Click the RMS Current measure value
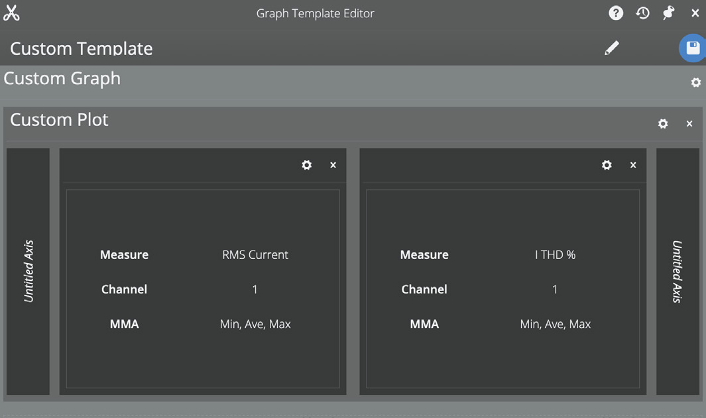This screenshot has width=706, height=418. pos(255,254)
